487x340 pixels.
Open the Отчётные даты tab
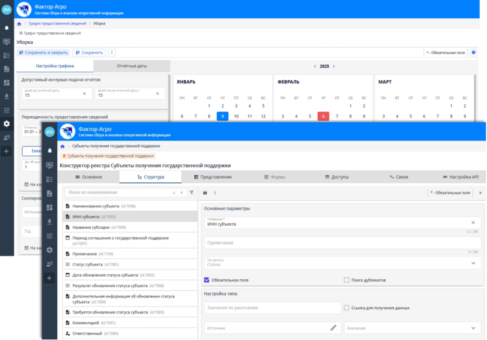click(131, 66)
